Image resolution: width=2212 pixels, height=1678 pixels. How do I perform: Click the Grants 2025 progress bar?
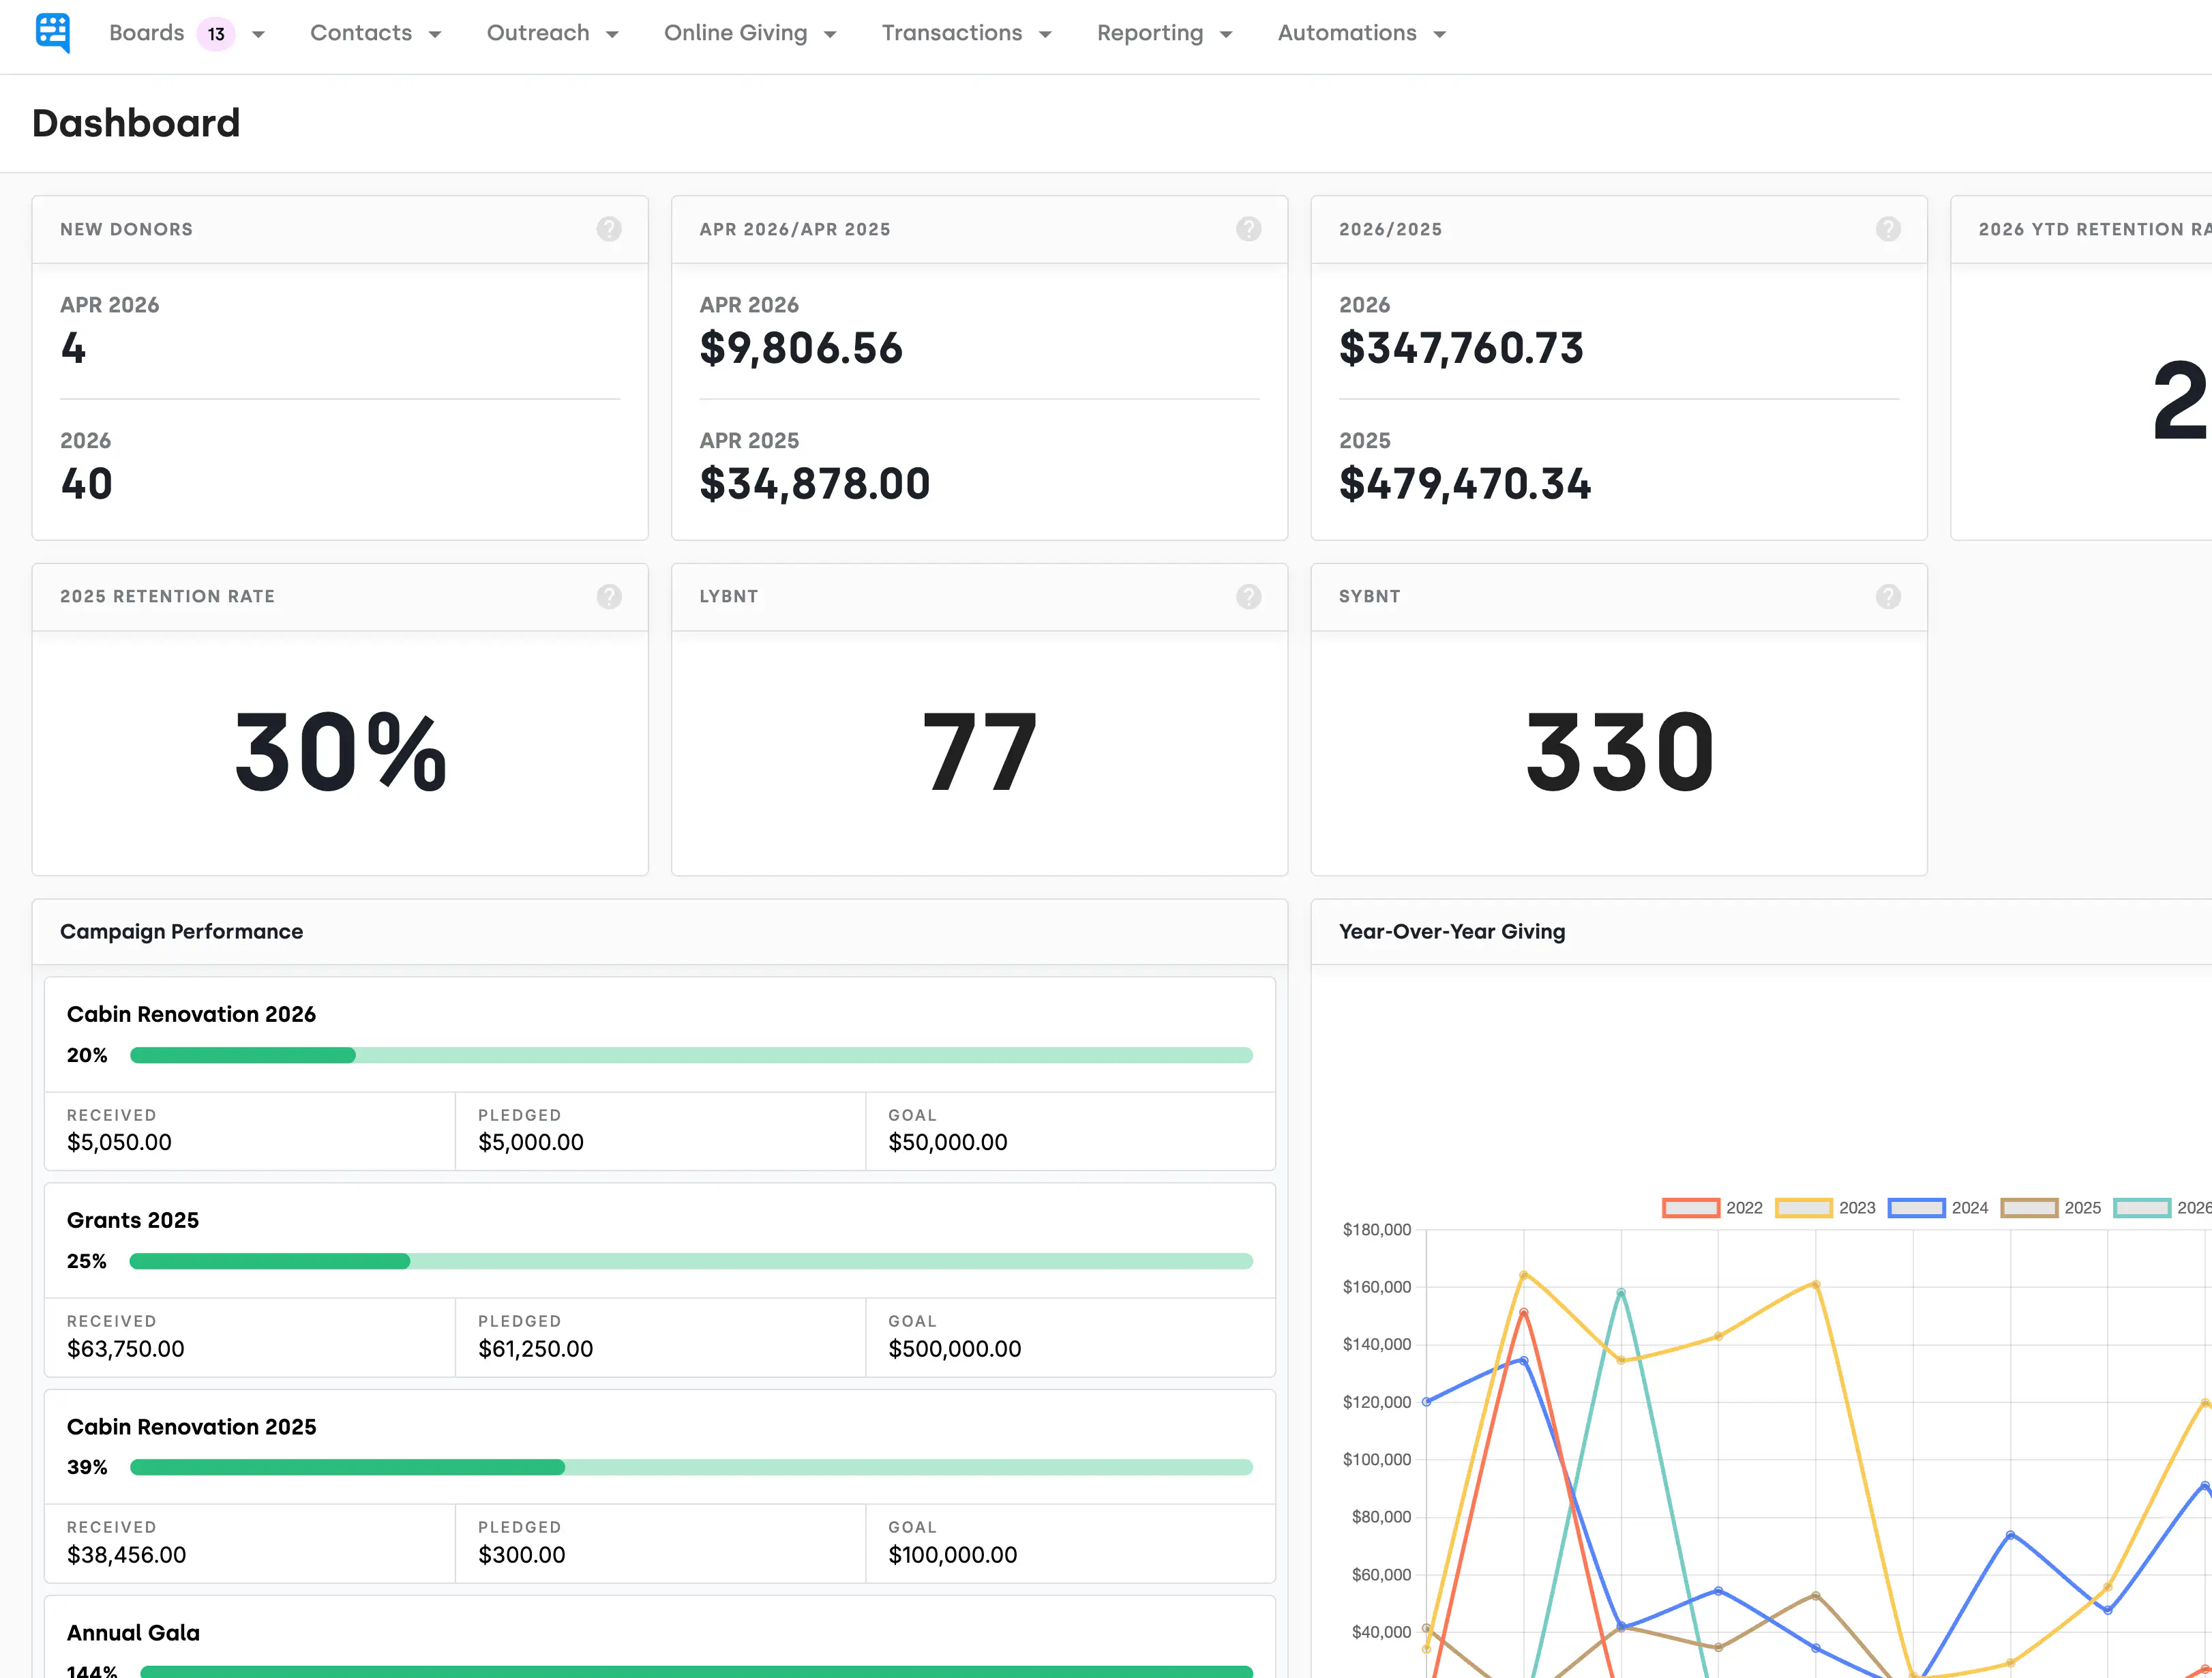click(x=691, y=1261)
